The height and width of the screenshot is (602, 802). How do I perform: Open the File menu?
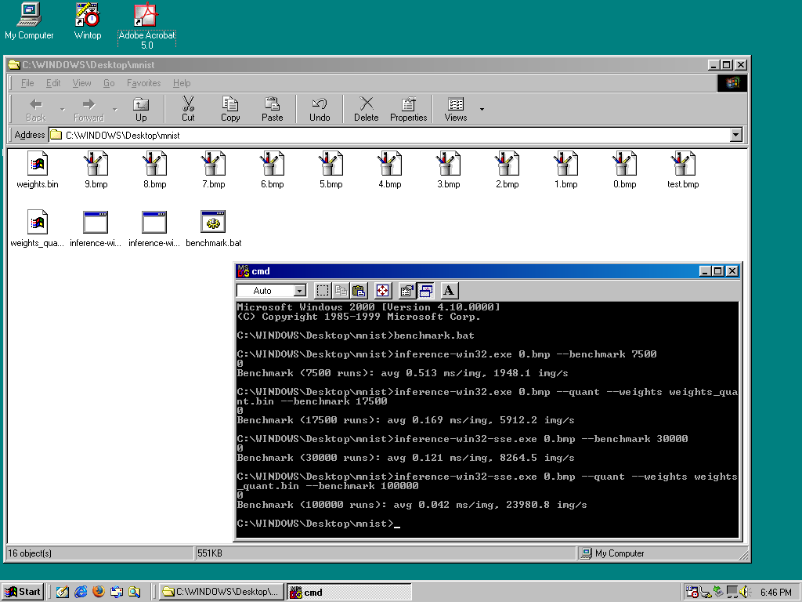27,83
